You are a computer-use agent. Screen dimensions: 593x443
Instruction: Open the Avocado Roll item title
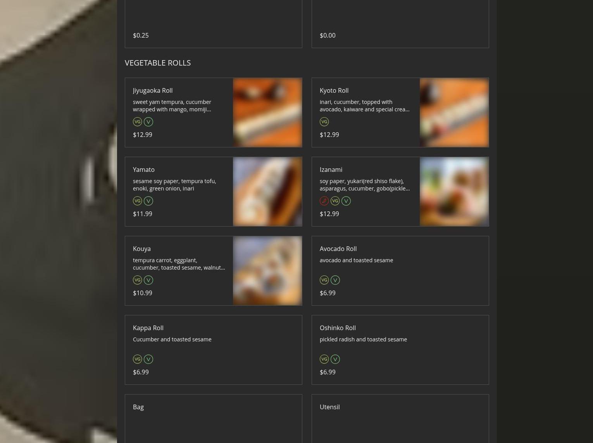pyautogui.click(x=338, y=249)
